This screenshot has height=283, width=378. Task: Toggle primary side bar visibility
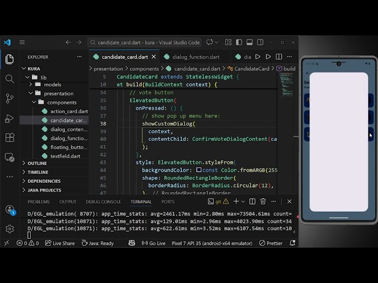click(239, 42)
